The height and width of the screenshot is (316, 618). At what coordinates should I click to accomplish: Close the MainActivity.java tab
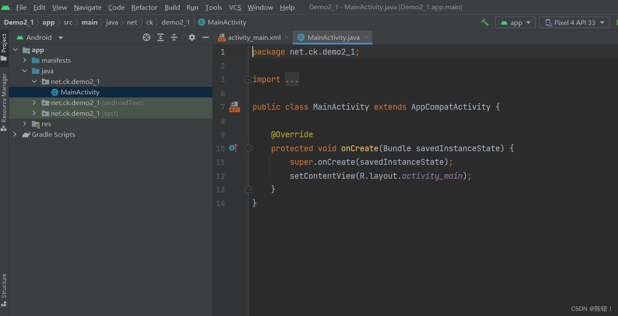coord(366,37)
